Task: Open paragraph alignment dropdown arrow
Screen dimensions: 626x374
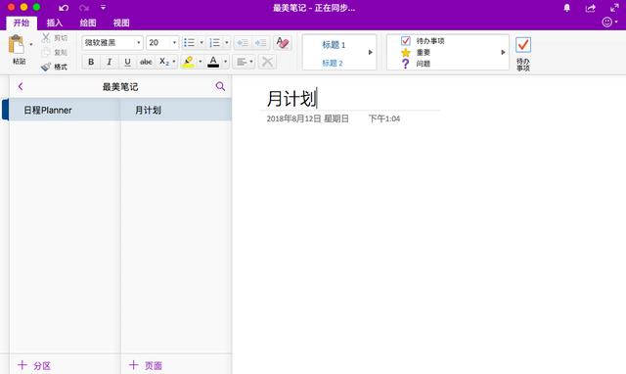Action: click(251, 62)
